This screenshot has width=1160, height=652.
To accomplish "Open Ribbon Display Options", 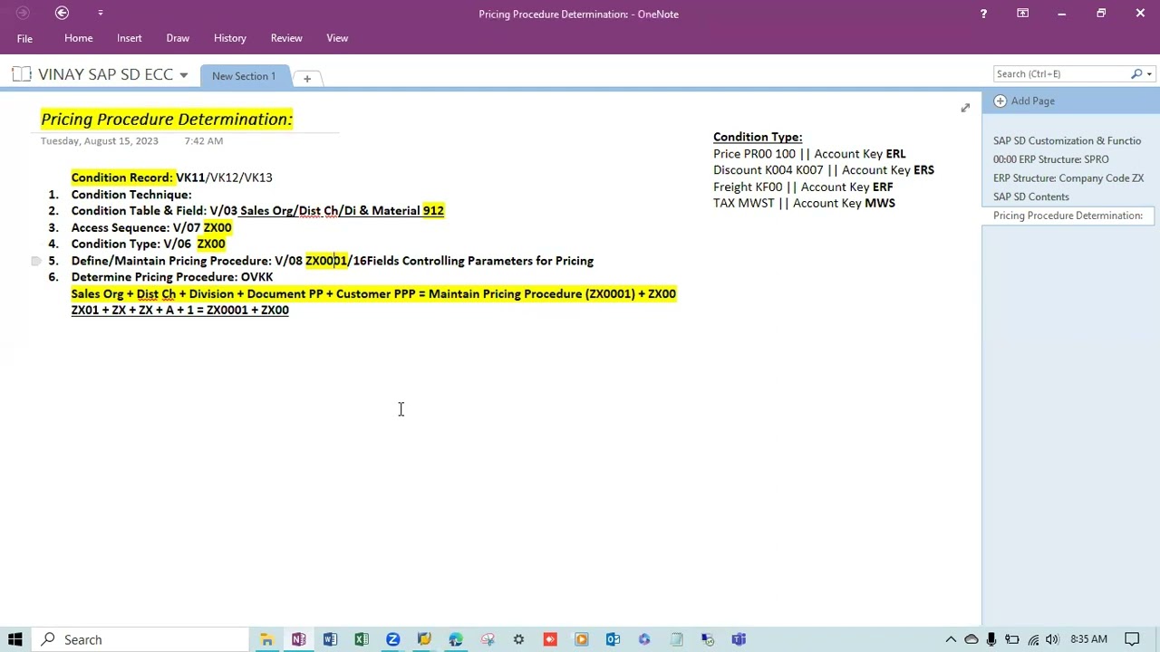I will pos(1022,14).
